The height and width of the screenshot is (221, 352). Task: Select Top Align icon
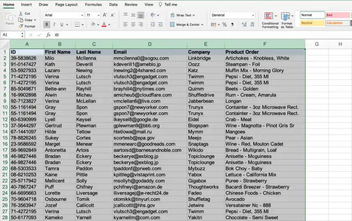(x=125, y=15)
